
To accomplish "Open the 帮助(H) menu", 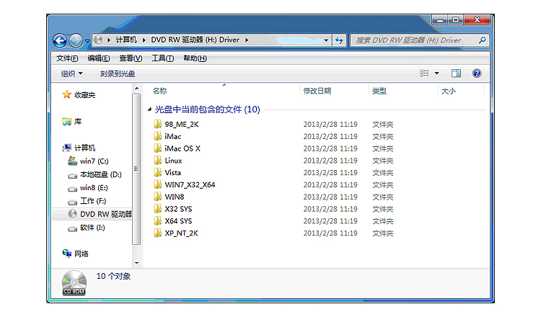I will (195, 58).
